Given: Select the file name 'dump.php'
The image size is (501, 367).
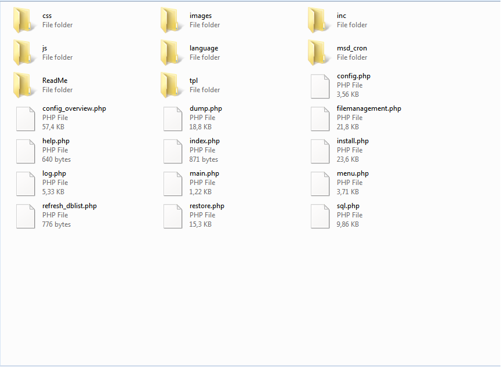Looking at the screenshot, I should click(205, 109).
